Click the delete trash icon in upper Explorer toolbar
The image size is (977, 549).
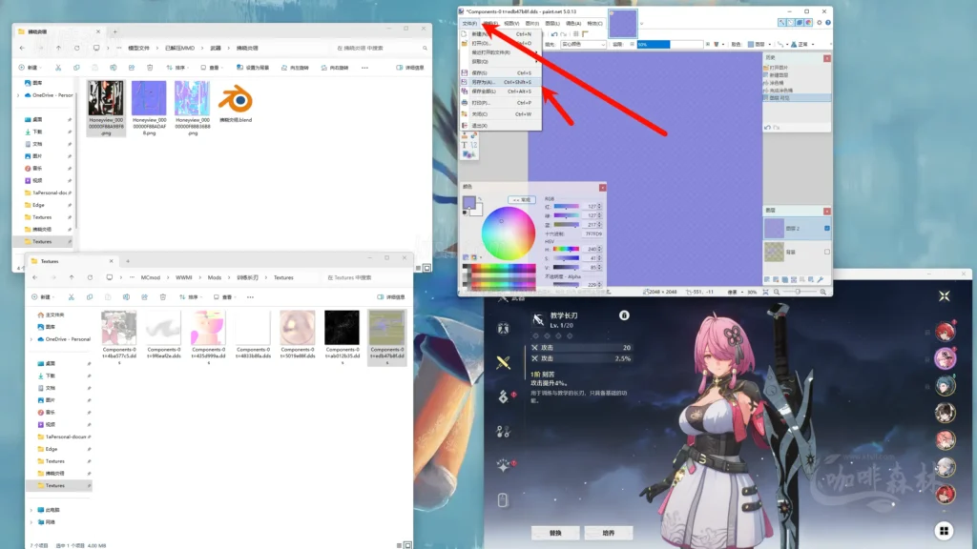pos(150,68)
